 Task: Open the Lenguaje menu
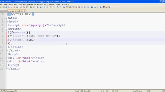tap(30, 4)
